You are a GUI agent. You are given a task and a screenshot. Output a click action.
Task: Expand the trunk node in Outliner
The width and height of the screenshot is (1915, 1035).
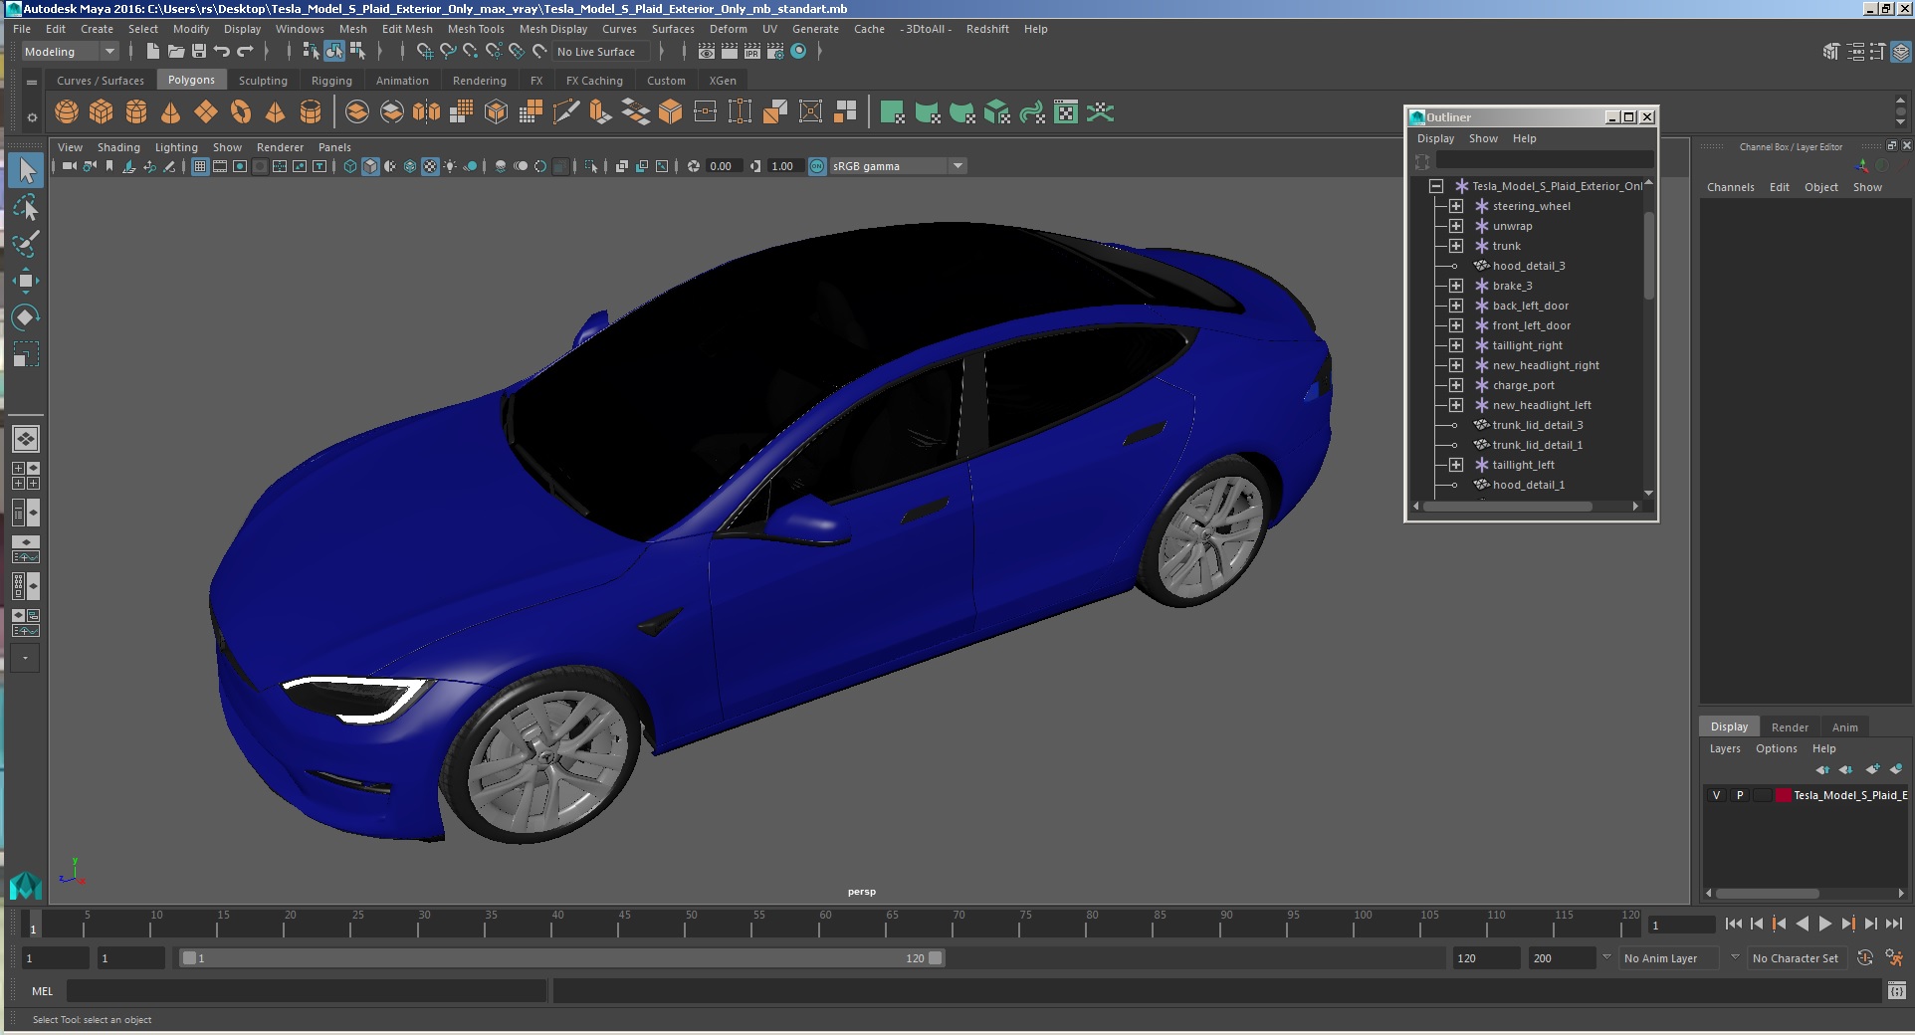1456,246
